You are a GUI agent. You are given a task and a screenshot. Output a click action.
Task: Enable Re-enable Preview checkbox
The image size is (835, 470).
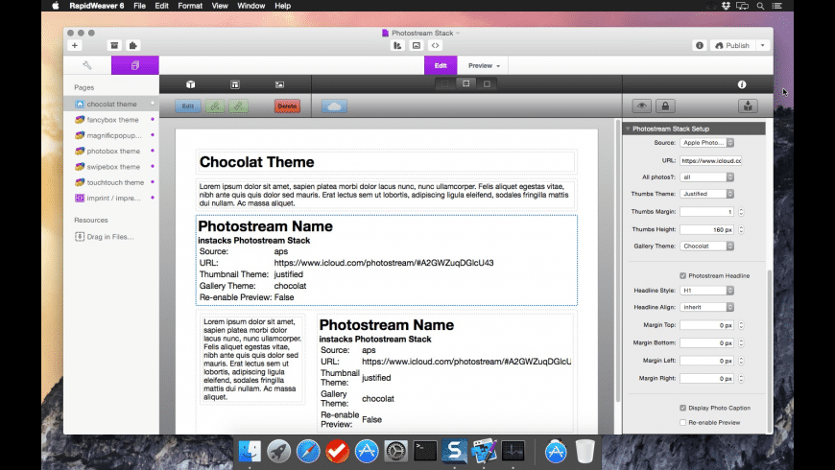click(x=682, y=423)
